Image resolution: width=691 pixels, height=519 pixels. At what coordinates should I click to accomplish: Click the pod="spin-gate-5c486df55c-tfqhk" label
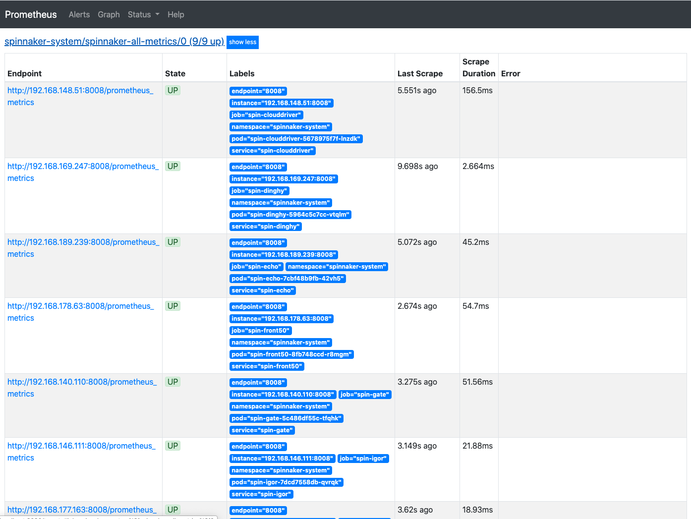tap(287, 418)
